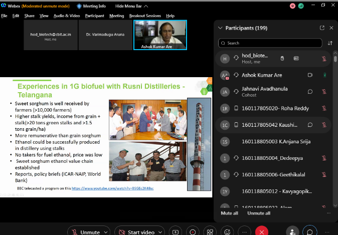Toggle Roha Reddy's muted microphone
Viewport: 338px width, 235px height.
coord(324,108)
